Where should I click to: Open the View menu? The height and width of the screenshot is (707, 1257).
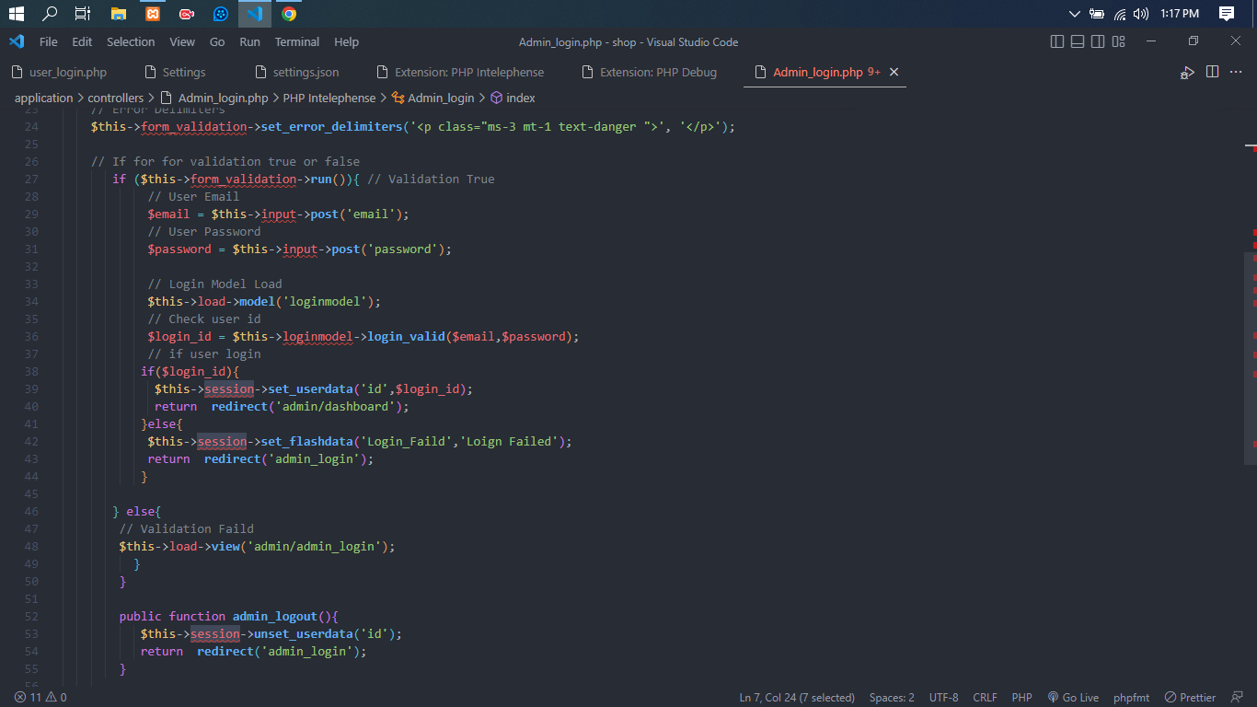pyautogui.click(x=182, y=41)
